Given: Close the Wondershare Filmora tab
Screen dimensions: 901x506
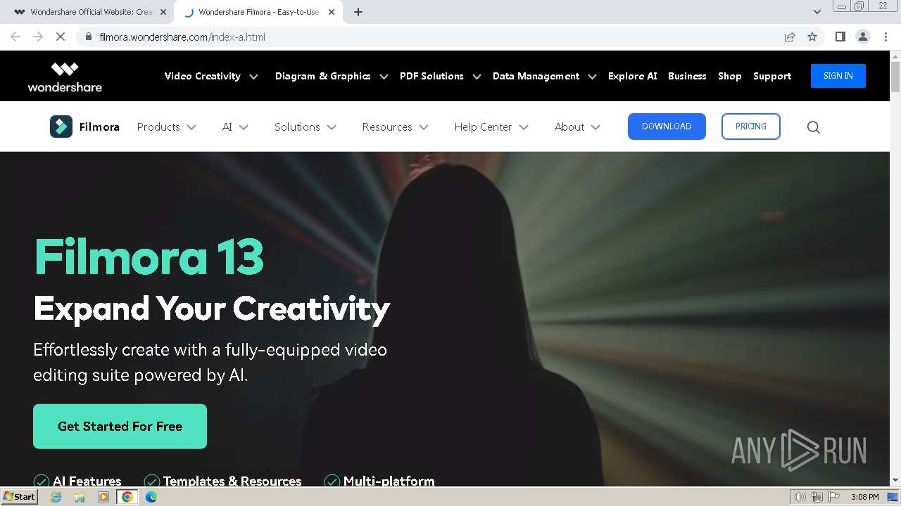Looking at the screenshot, I should [x=332, y=12].
